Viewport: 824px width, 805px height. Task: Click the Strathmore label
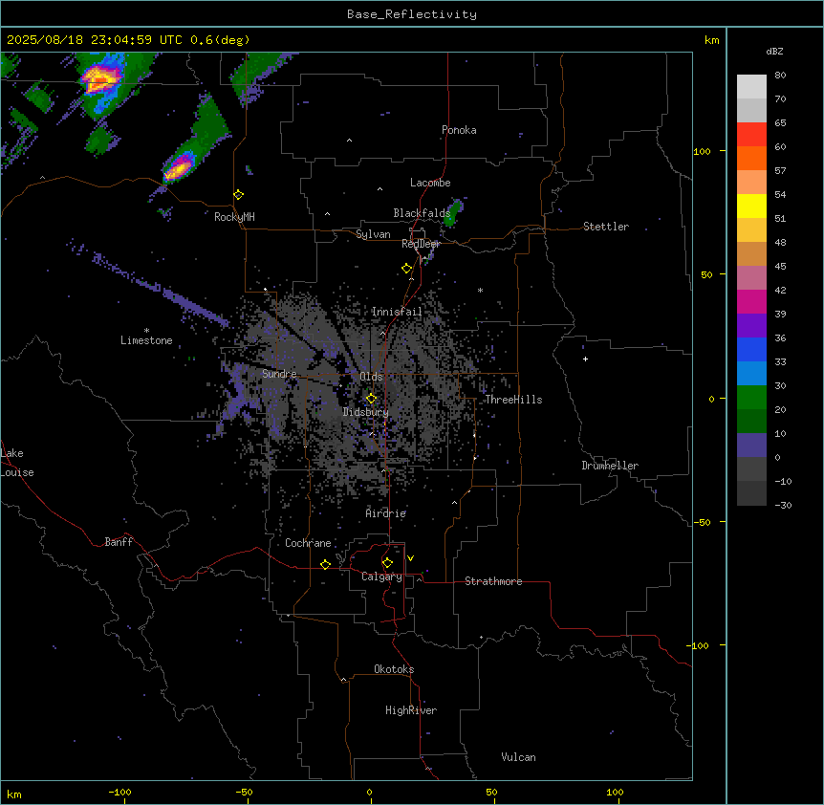tap(493, 581)
